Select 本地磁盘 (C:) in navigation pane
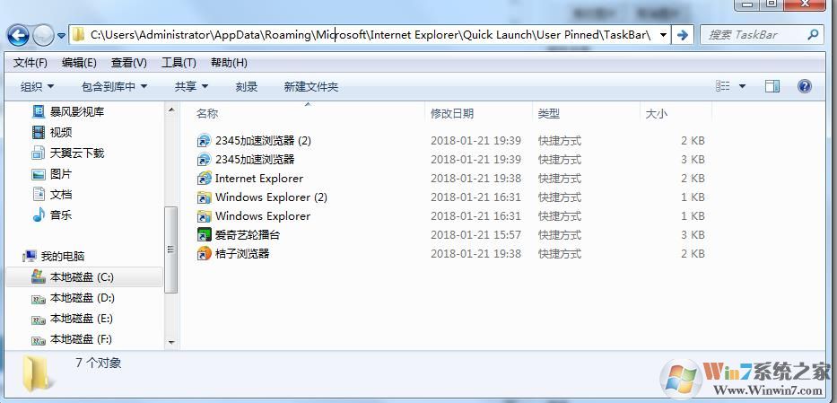 [x=83, y=277]
